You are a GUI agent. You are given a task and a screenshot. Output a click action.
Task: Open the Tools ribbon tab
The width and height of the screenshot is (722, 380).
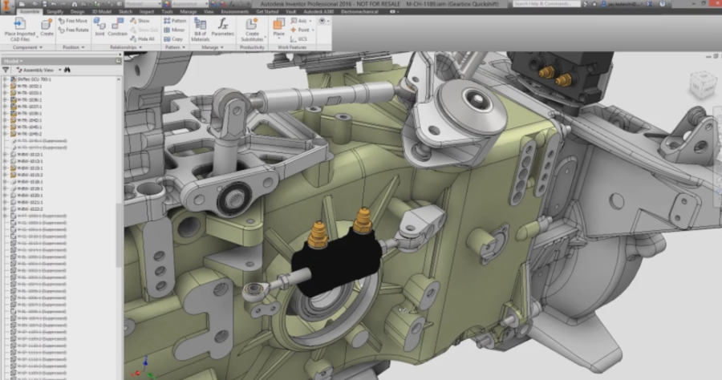point(167,11)
